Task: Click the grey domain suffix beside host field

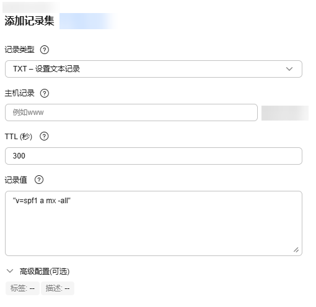Action: (x=285, y=113)
